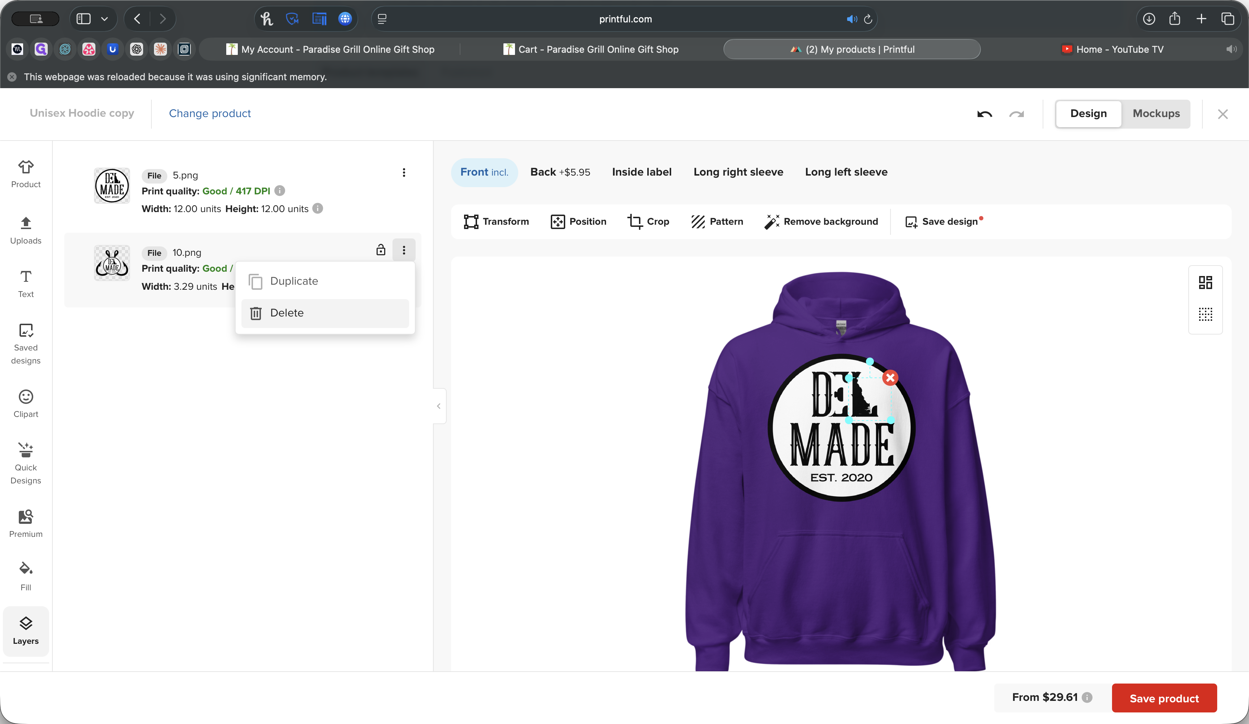The height and width of the screenshot is (724, 1249).
Task: Open the Quick Designs panel
Action: (26, 463)
